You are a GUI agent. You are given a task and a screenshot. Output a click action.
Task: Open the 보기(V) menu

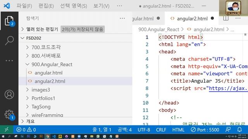102,6
